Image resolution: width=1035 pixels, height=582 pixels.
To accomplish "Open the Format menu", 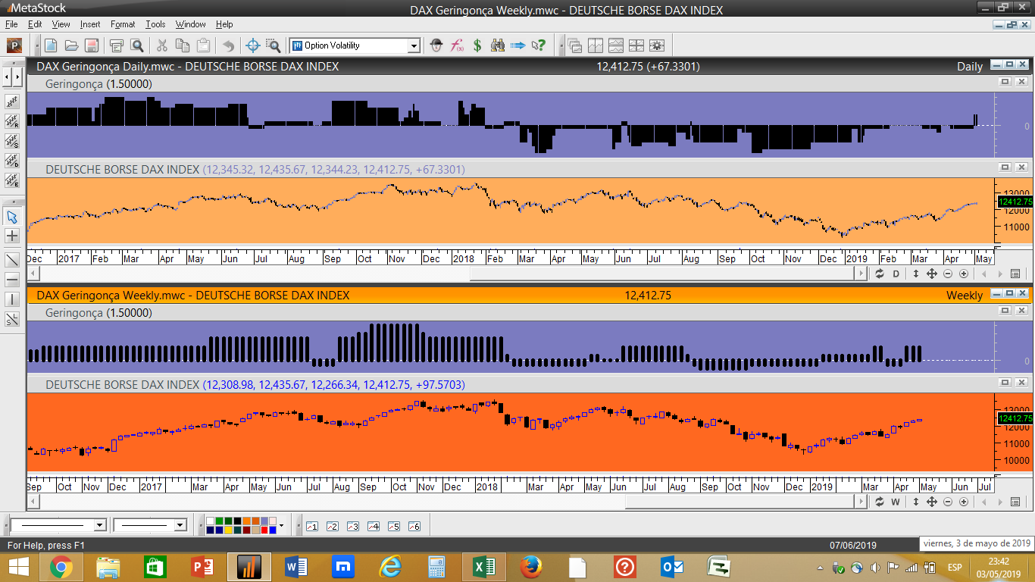I will pyautogui.click(x=123, y=24).
